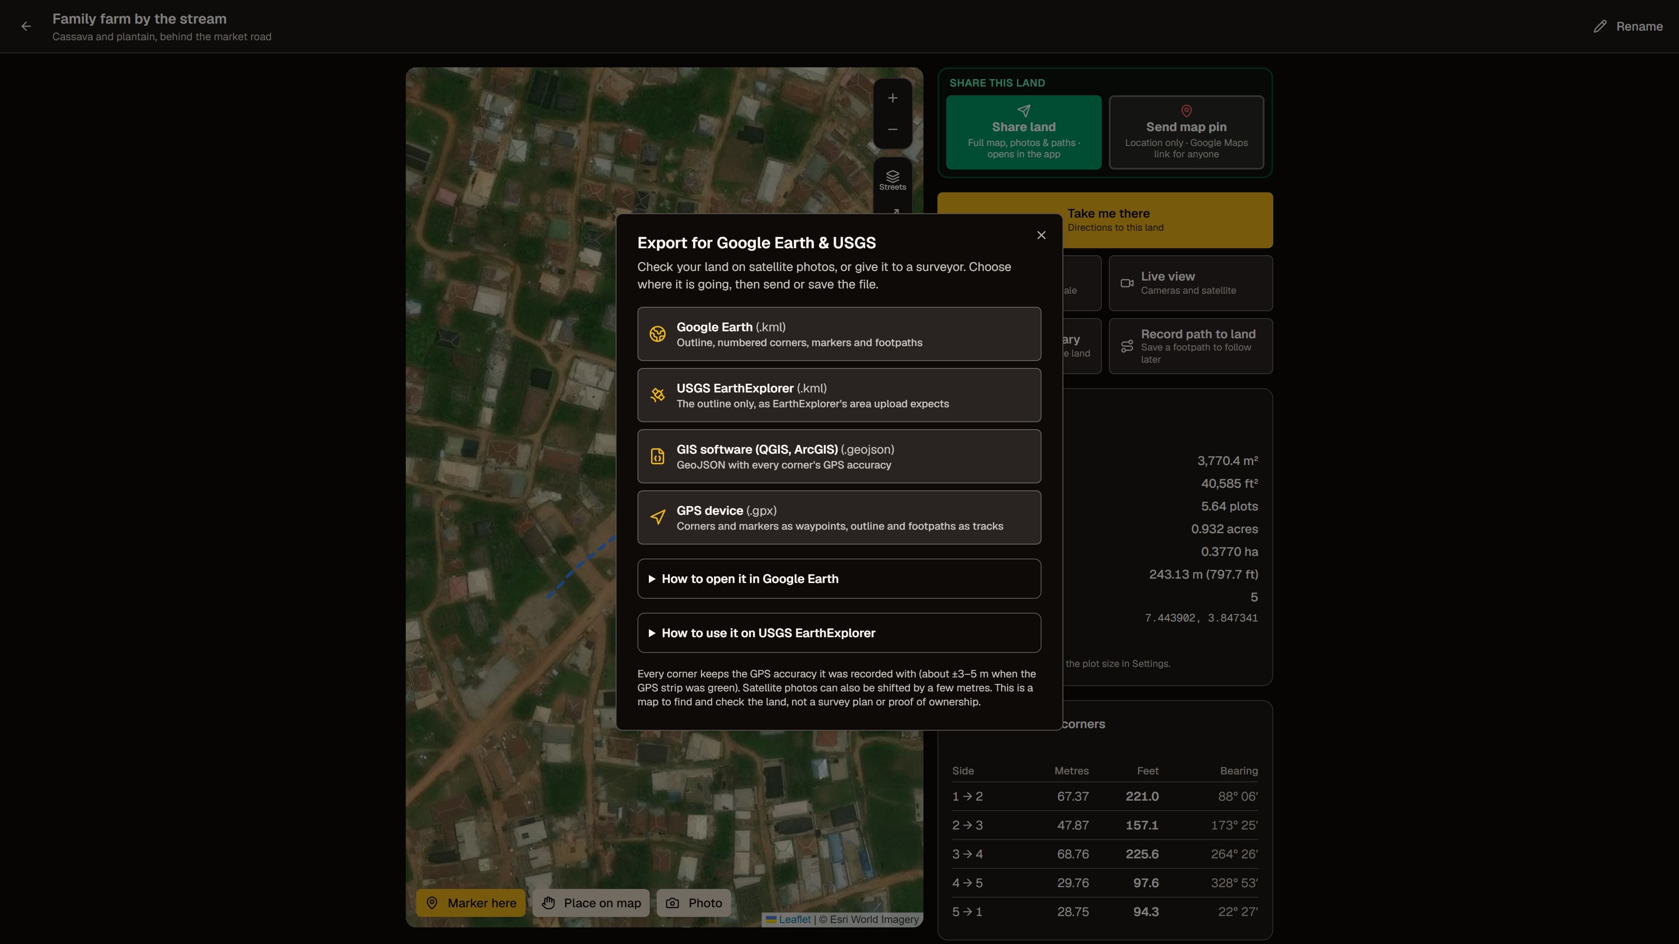The image size is (1679, 944).
Task: Zoom in on the map
Action: 892,98
